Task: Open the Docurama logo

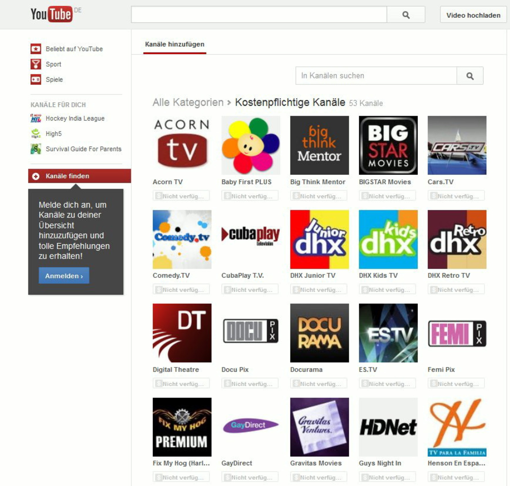Action: coord(320,333)
